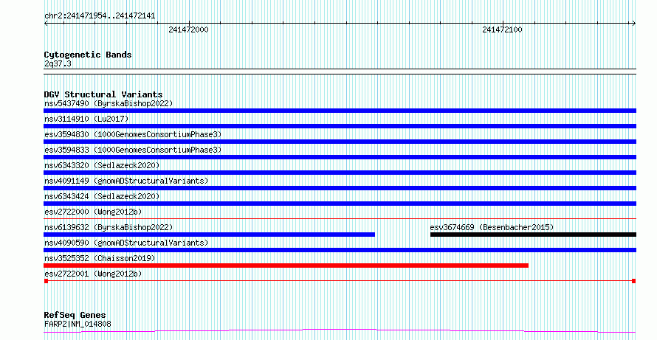Open the esv3594830 1000Genomes variant label

point(133,134)
